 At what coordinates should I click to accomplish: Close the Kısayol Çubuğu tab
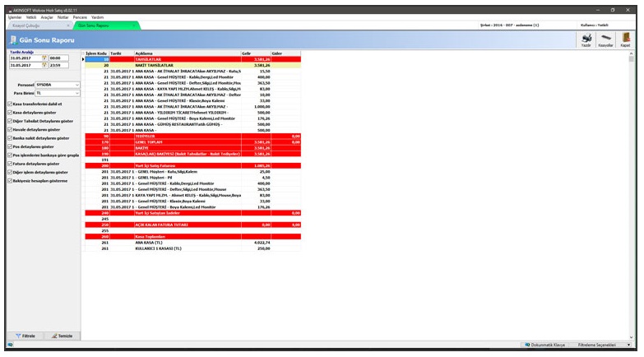tap(67, 25)
